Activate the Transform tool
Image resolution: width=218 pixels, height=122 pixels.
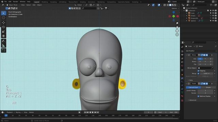click(3, 36)
